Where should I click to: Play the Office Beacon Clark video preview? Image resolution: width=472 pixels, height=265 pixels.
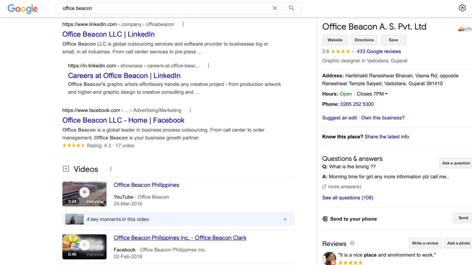(84, 247)
